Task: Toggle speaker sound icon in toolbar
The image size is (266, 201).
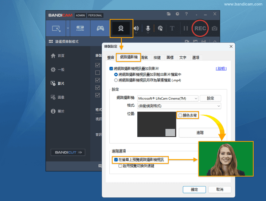Action: click(136, 28)
